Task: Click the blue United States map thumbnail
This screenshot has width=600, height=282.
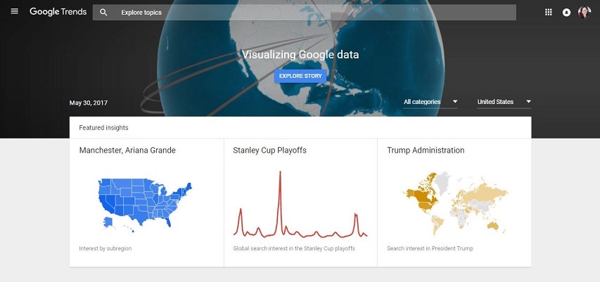Action: pyautogui.click(x=145, y=202)
